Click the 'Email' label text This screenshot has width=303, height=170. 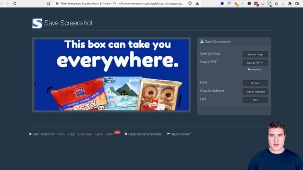(x=204, y=82)
